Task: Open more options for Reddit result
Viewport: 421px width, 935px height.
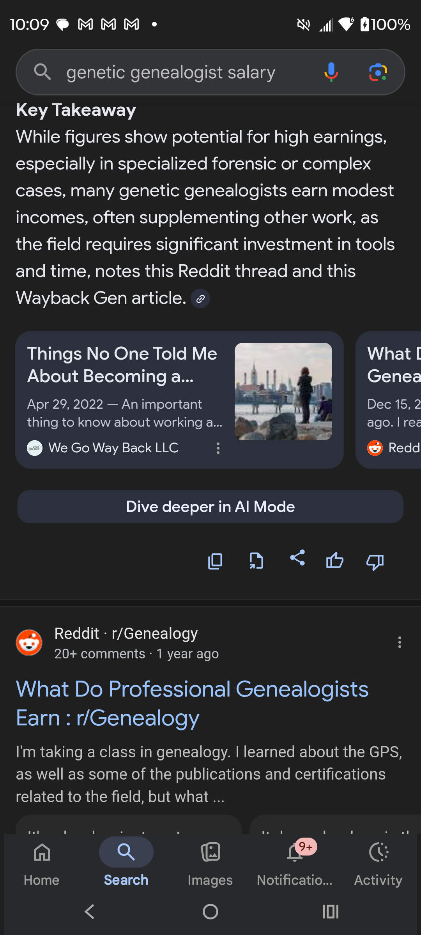Action: (400, 642)
